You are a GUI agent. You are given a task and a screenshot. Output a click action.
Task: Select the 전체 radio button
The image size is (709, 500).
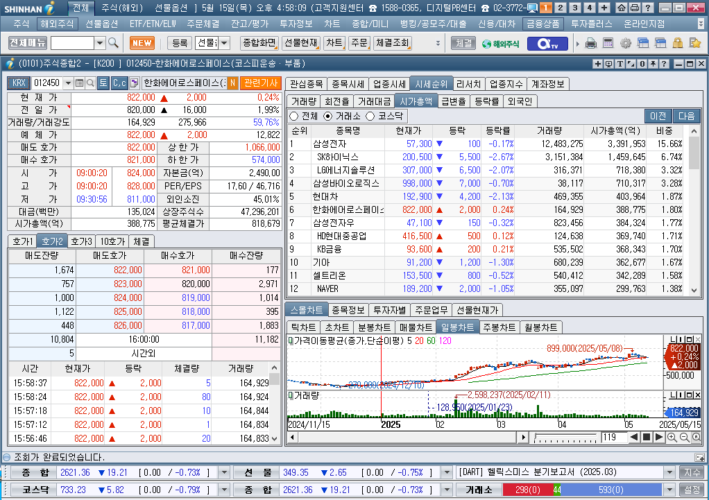click(294, 117)
